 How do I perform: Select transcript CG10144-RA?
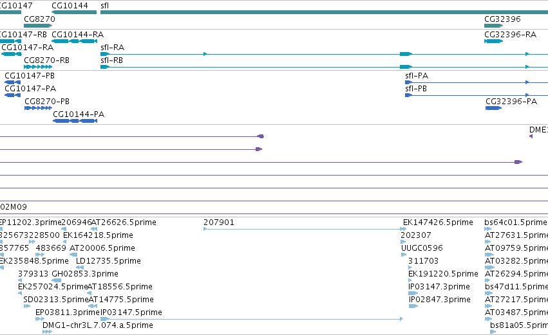pyautogui.click(x=74, y=41)
